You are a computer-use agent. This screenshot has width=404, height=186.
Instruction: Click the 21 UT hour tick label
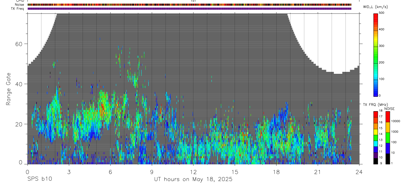[x=317, y=171]
